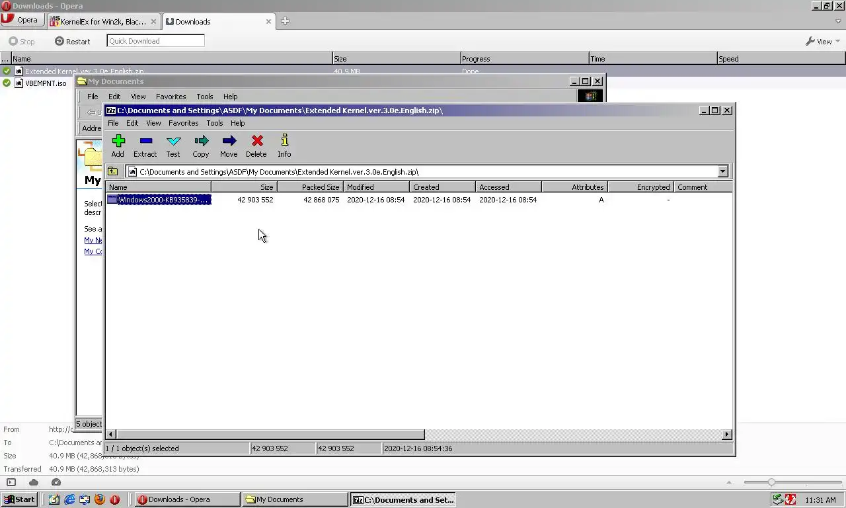Screen dimensions: 846x508
Task: Sort by the Accessed column header
Action: tap(508, 187)
